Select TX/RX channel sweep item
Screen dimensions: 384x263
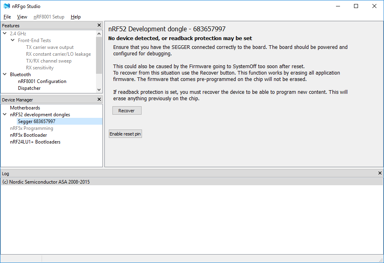(49, 61)
